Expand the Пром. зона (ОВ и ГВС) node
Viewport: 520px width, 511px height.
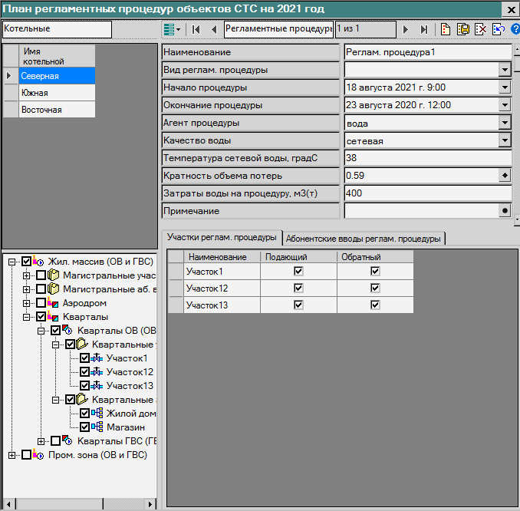coord(12,454)
